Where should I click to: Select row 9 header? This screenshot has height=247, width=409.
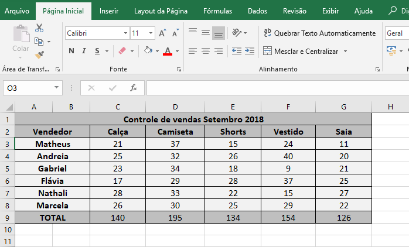7,218
